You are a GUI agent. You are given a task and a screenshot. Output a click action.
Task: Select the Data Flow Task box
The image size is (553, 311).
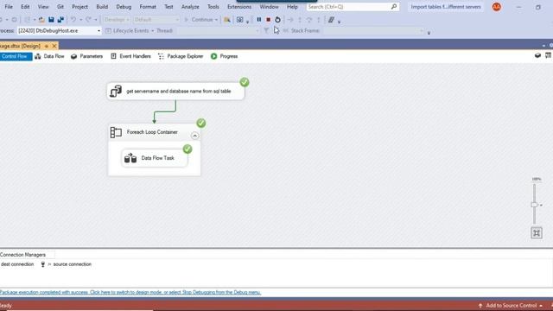pyautogui.click(x=155, y=158)
